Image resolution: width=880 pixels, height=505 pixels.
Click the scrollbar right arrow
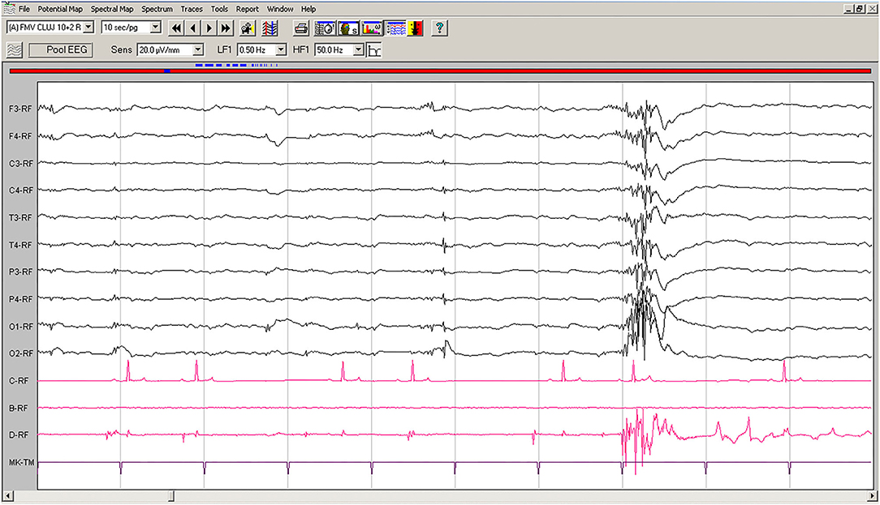pos(873,496)
